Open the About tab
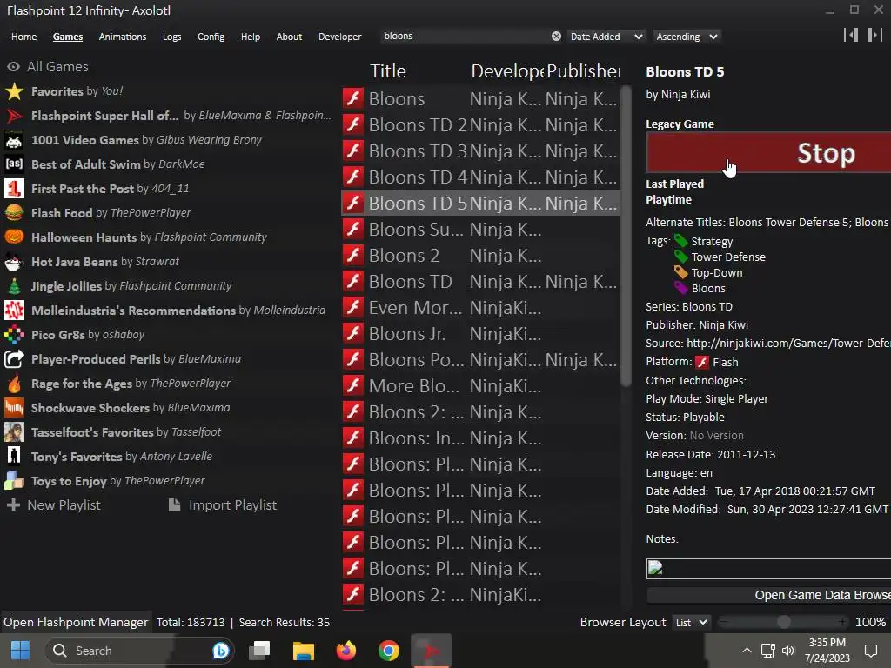Screen dimensions: 891x668 click(289, 37)
